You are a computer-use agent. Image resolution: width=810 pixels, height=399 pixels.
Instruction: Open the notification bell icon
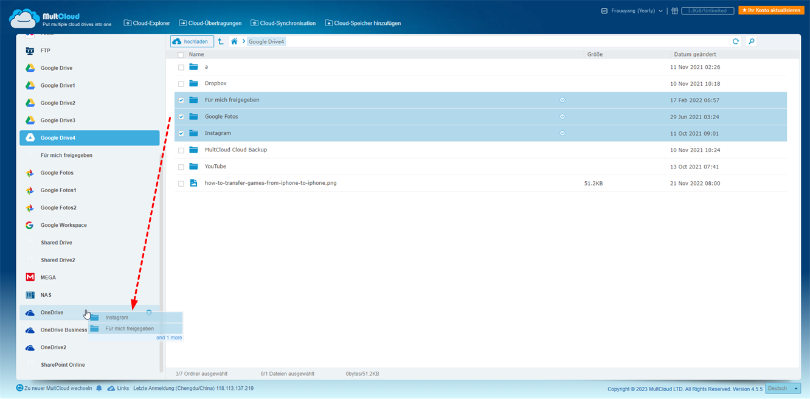click(x=99, y=388)
